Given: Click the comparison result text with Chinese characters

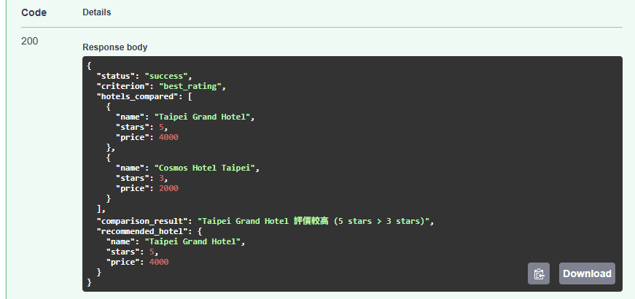Looking at the screenshot, I should 313,221.
